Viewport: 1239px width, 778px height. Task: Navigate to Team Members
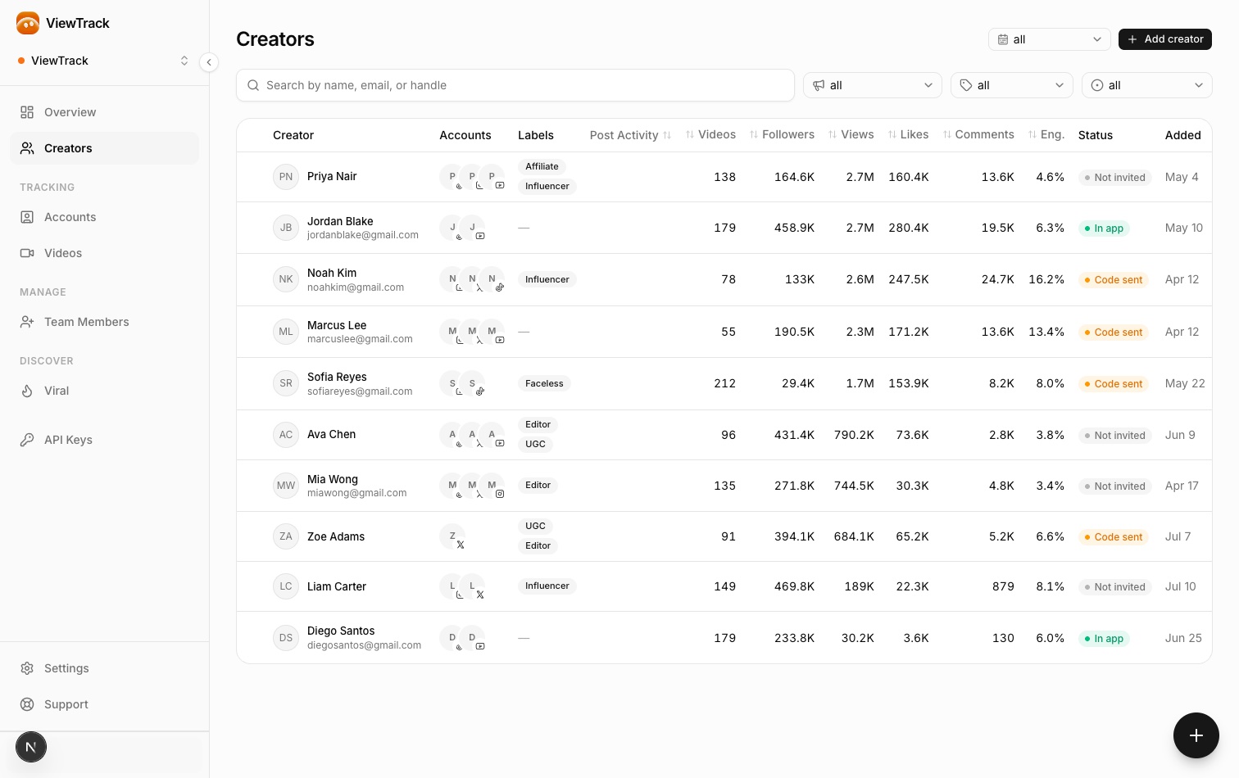coord(104,322)
